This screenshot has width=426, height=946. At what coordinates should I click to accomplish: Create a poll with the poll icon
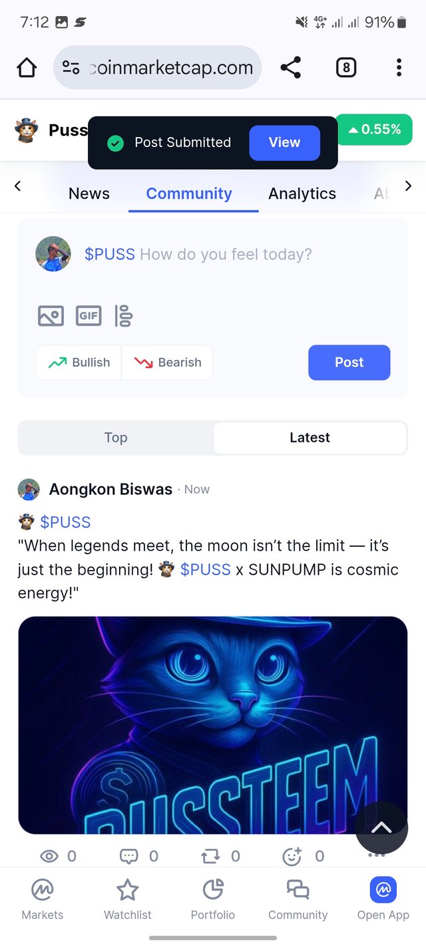click(x=124, y=315)
